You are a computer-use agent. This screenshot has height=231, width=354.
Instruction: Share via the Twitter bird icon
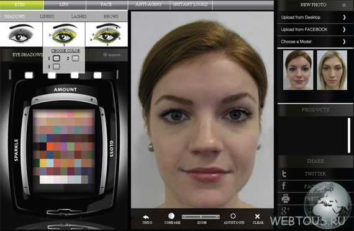pyautogui.click(x=284, y=174)
